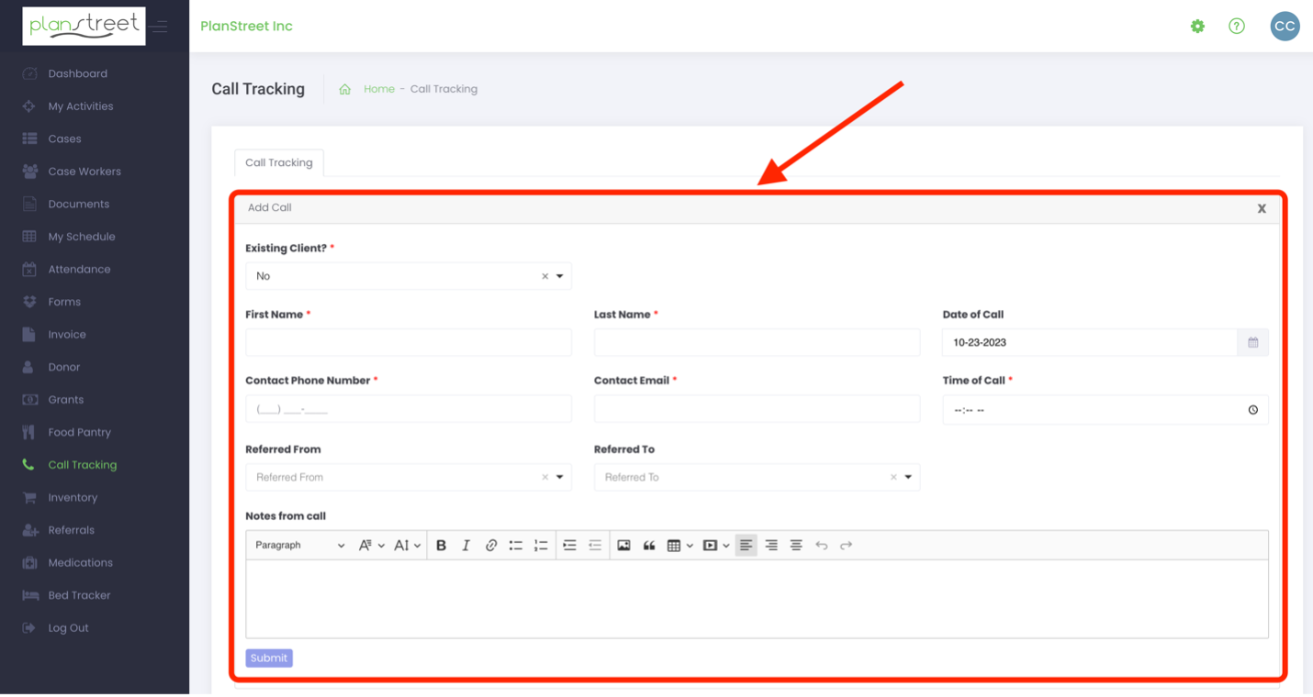Go to Home breadcrumb link
Viewport: 1313px width, 697px height.
pyautogui.click(x=379, y=89)
